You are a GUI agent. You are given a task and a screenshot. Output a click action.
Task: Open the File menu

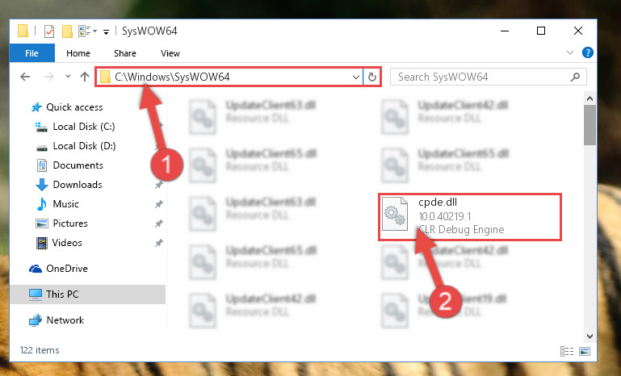[x=31, y=53]
